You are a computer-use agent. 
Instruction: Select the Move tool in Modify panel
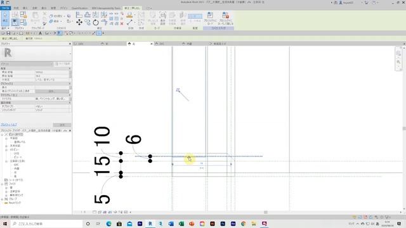click(79, 23)
